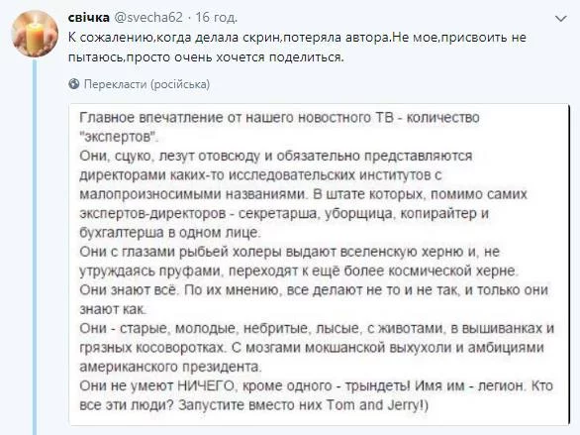Viewport: 580px width, 435px height.
Task: Click tweet line "пытаюсь, просто очень хочется поделиться"
Action: [x=206, y=57]
